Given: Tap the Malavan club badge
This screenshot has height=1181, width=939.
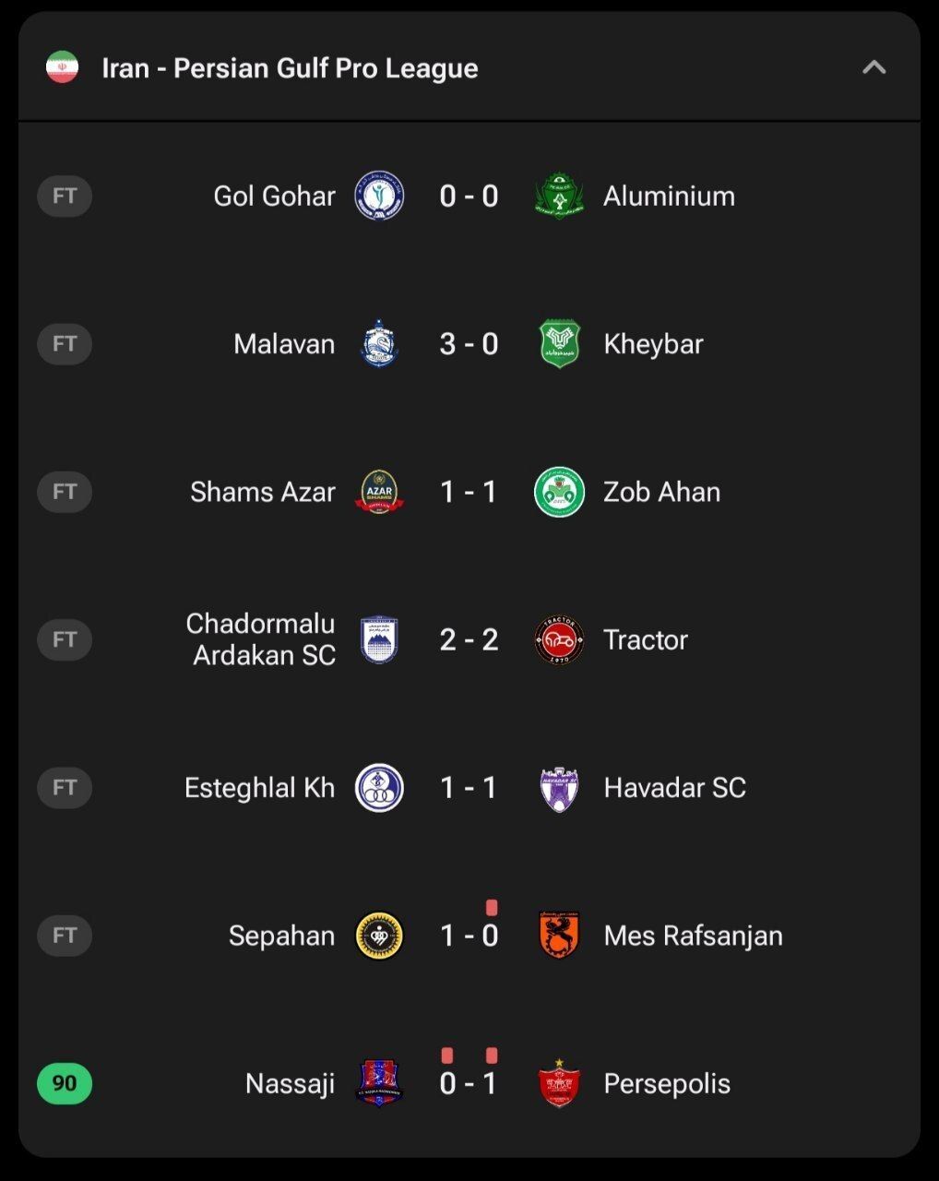Looking at the screenshot, I should 379,344.
